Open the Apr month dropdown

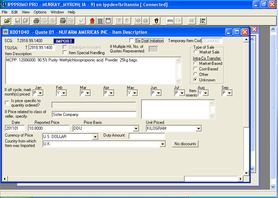(111, 93)
